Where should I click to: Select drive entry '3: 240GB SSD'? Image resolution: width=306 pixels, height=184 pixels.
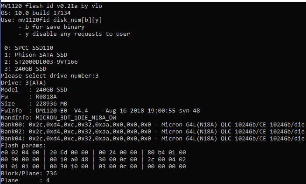click(x=27, y=68)
